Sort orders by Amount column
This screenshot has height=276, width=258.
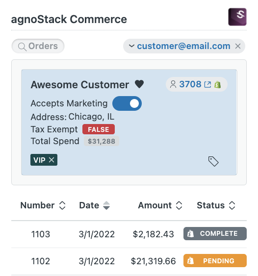tap(160, 205)
